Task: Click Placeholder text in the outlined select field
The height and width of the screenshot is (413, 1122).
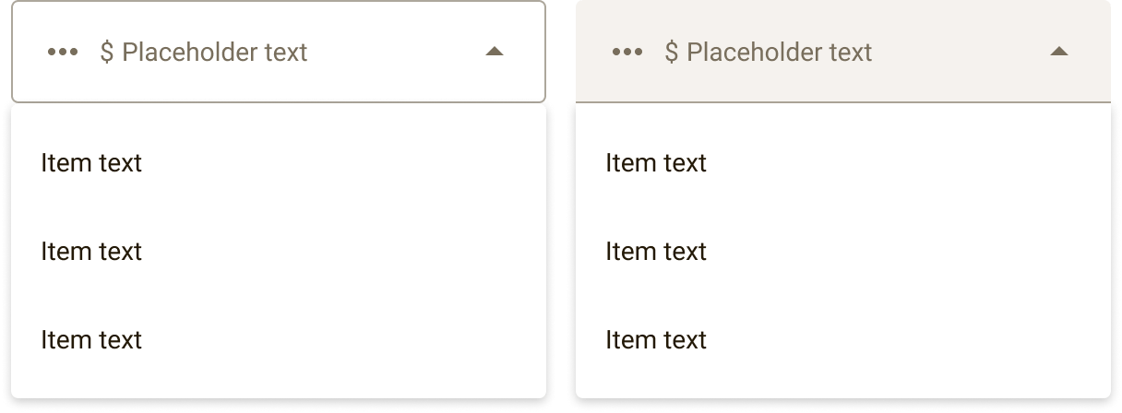Action: [215, 53]
